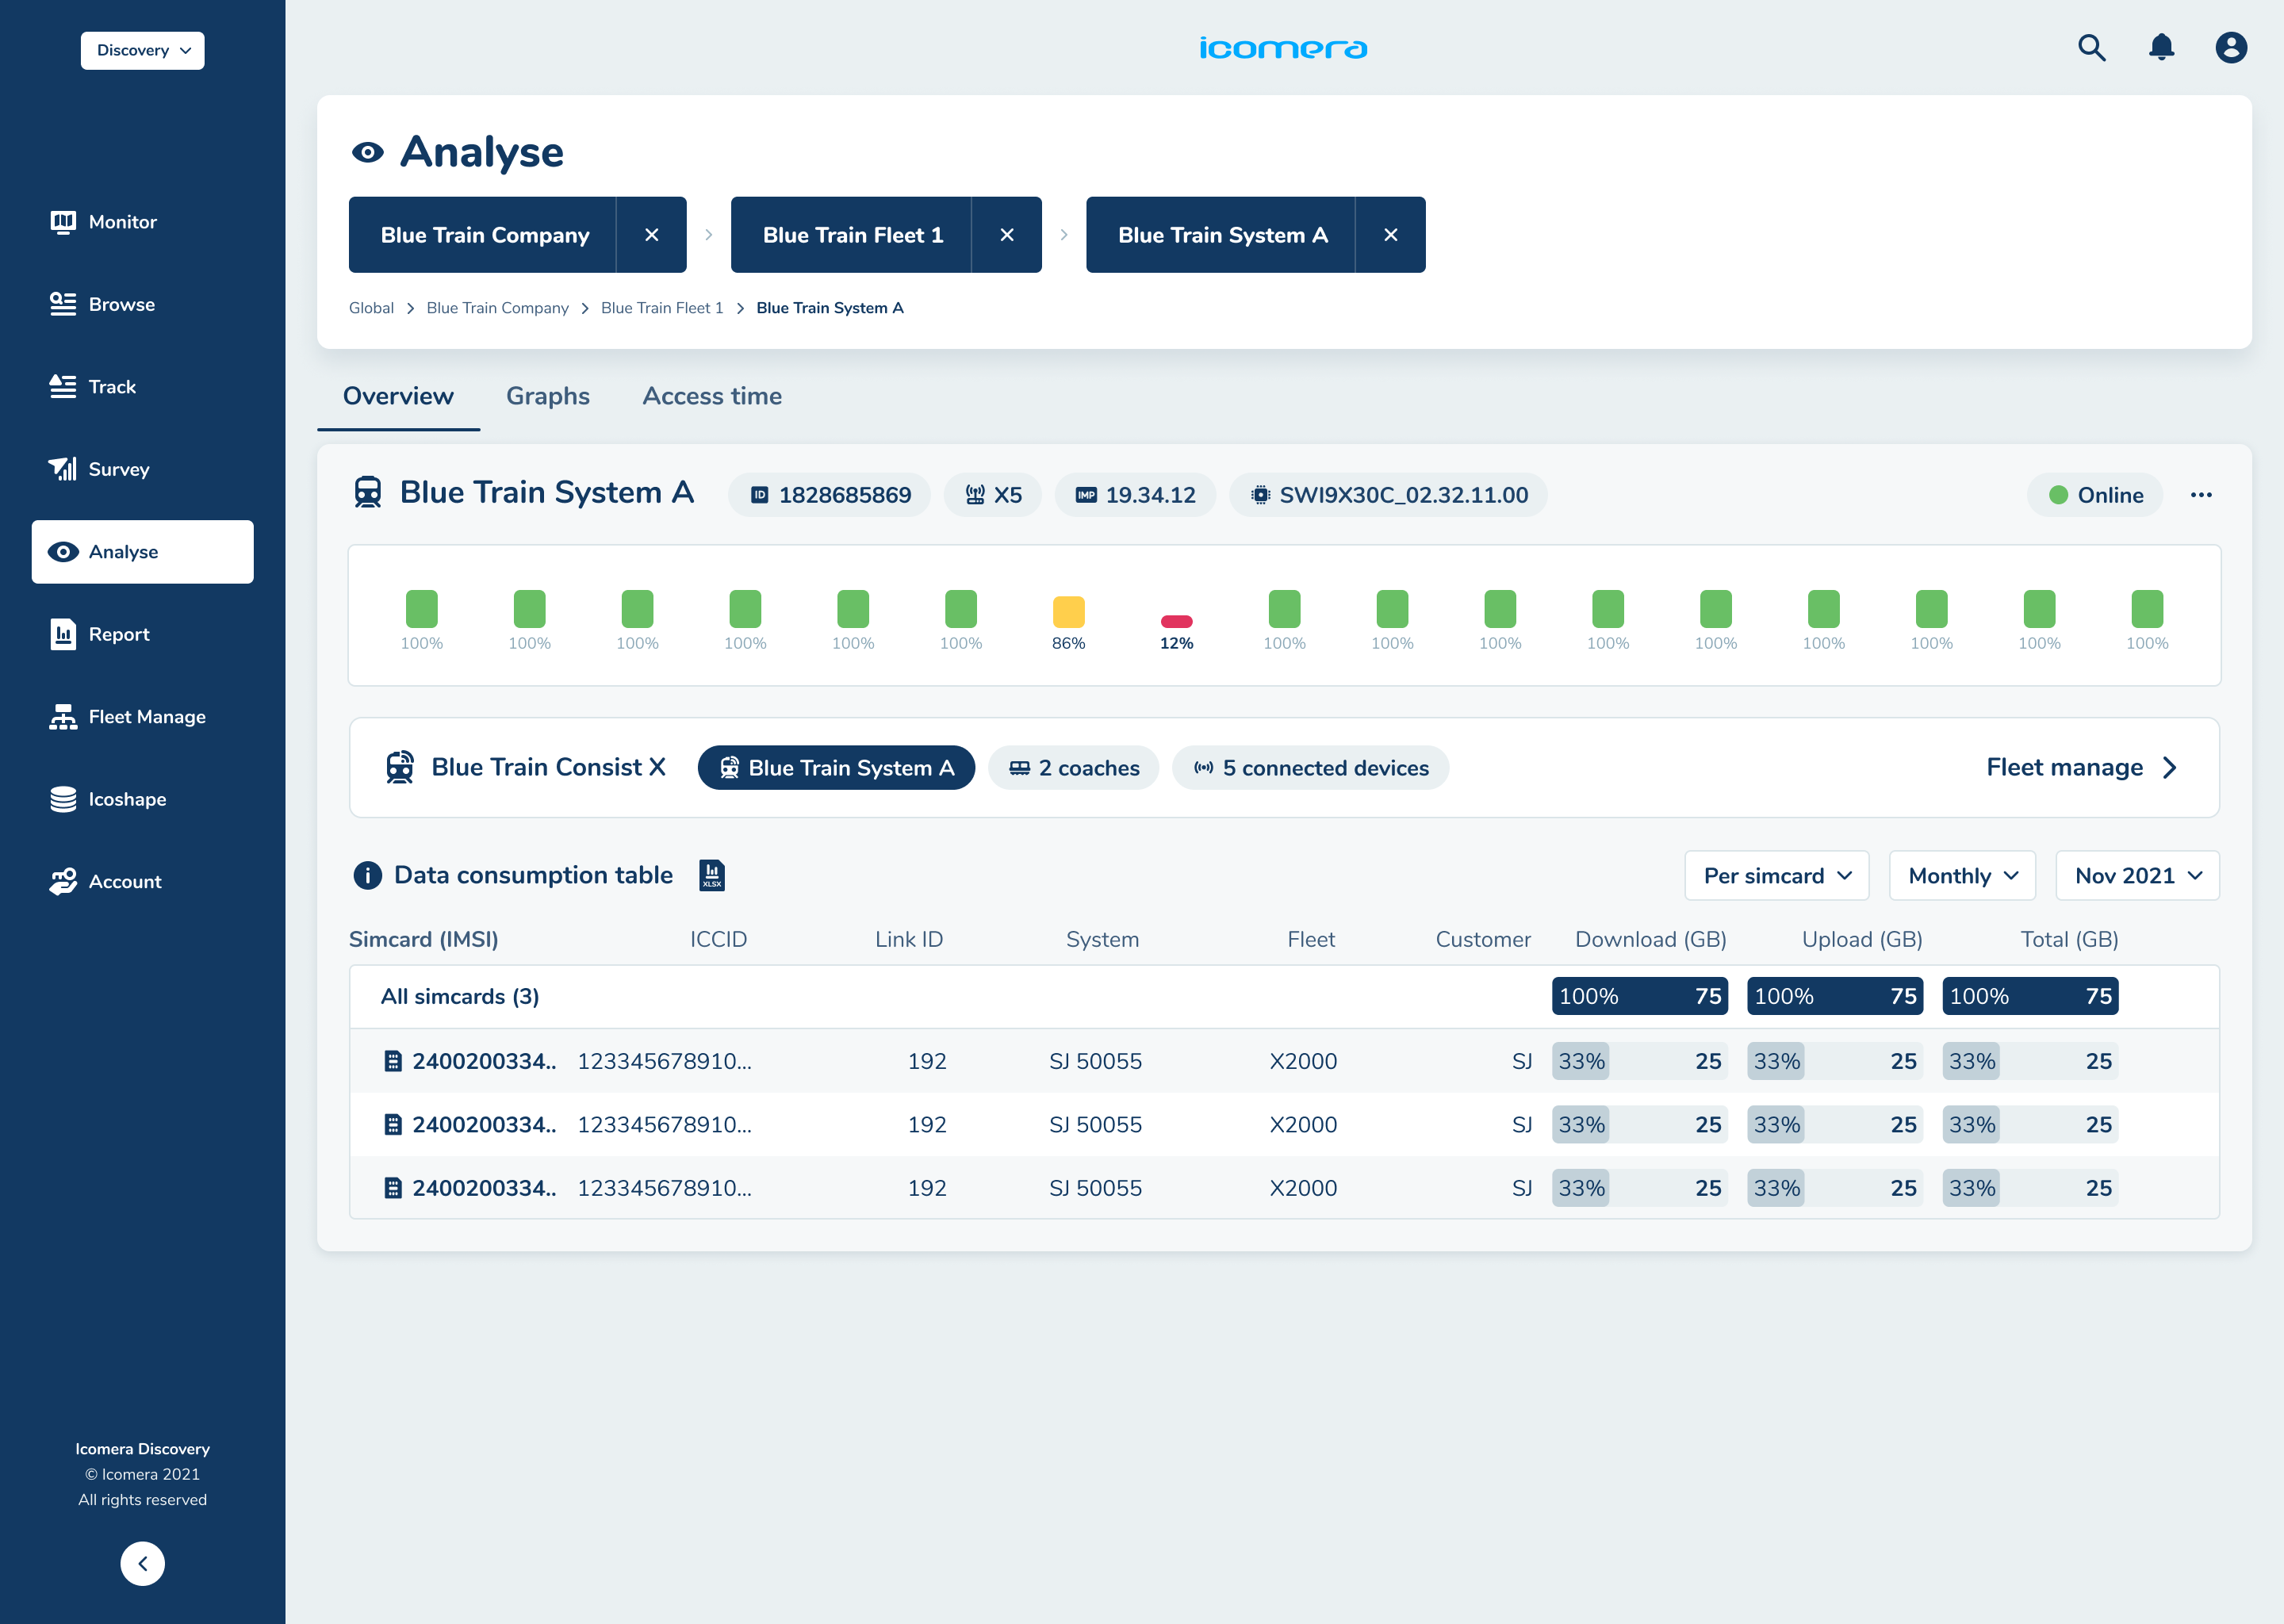Remove the Blue Train Fleet 1 filter
2284x1624 pixels.
(1006, 235)
